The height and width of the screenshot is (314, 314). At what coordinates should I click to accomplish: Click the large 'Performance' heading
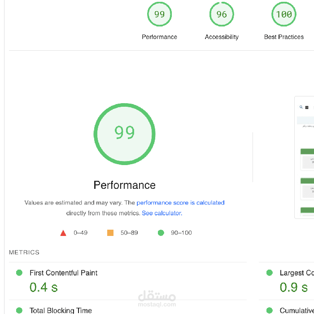click(125, 185)
